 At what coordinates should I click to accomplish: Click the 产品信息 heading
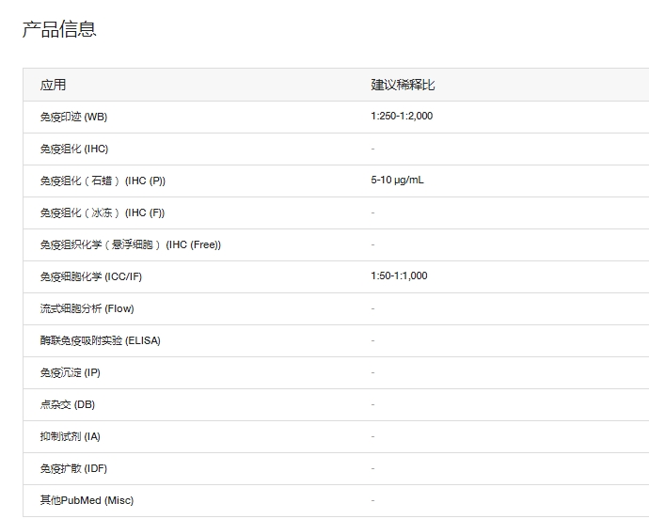[x=59, y=29]
